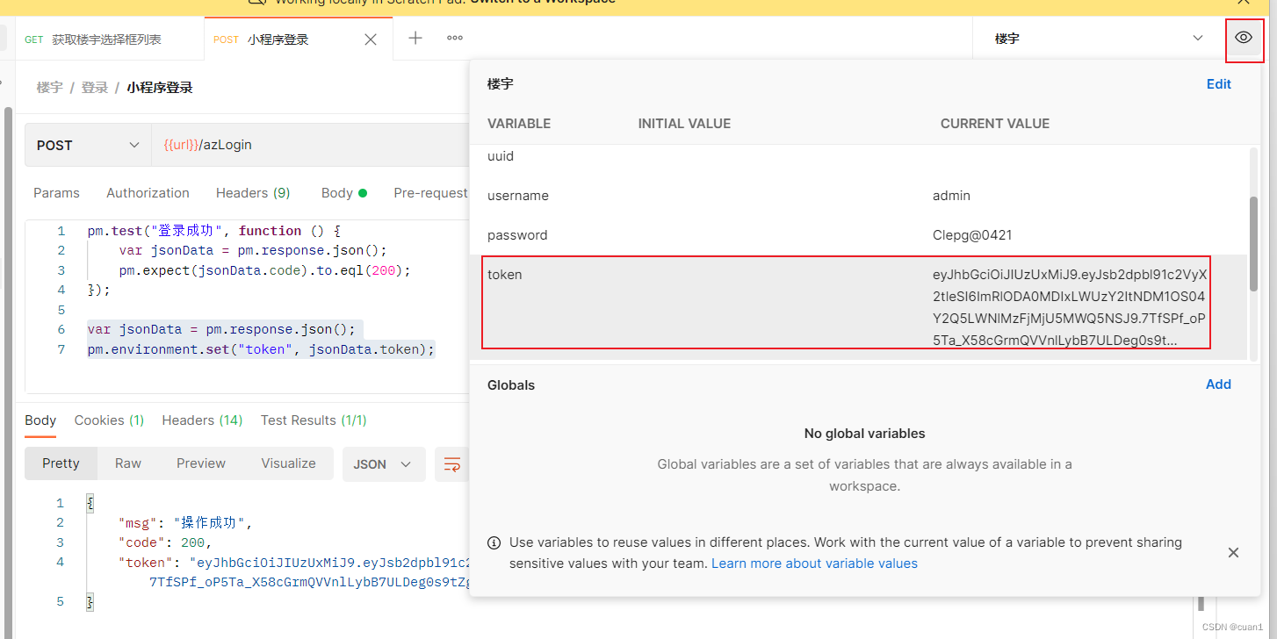
Task: Open the response Headers (14) tab
Action: point(202,420)
